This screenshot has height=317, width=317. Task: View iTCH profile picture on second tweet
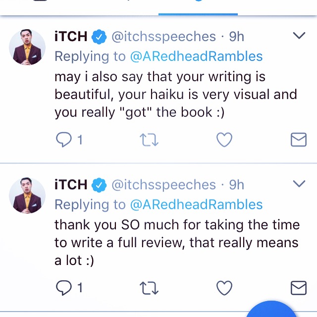27,195
